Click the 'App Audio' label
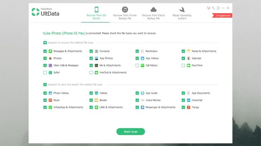261x146 pixels. (x=151, y=93)
